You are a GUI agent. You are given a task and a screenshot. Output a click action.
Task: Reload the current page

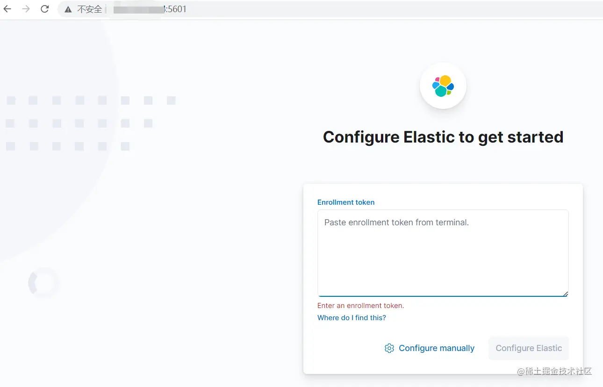click(45, 9)
